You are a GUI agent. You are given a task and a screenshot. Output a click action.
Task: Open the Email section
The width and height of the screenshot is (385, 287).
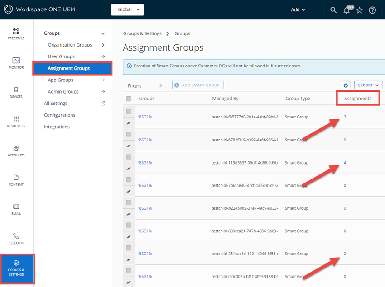[16, 209]
